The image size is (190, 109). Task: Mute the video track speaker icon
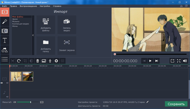[x=7, y=83]
